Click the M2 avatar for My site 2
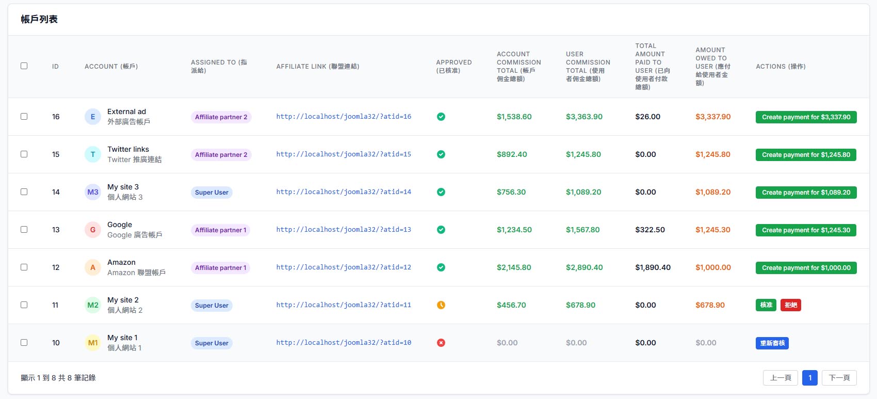 pos(93,305)
